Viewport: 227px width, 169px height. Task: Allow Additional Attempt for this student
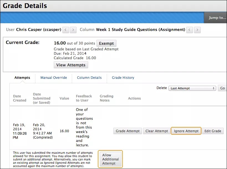110,159
